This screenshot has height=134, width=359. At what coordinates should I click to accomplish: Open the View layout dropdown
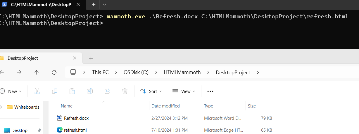click(x=183, y=91)
